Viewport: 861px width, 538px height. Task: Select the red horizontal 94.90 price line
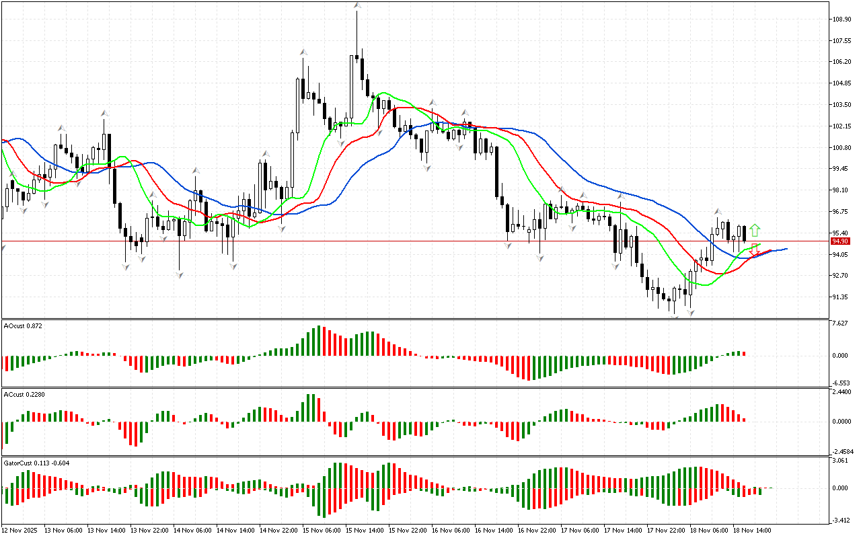[x=404, y=241]
